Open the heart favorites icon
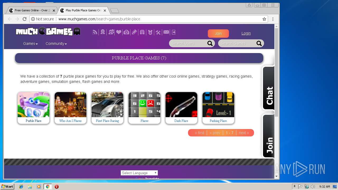This screenshot has width=338, height=190. pos(119,32)
